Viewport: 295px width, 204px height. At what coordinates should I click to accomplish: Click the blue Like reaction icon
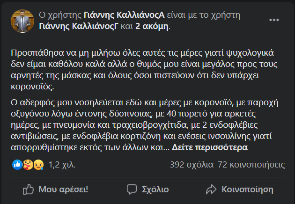pos(17,165)
